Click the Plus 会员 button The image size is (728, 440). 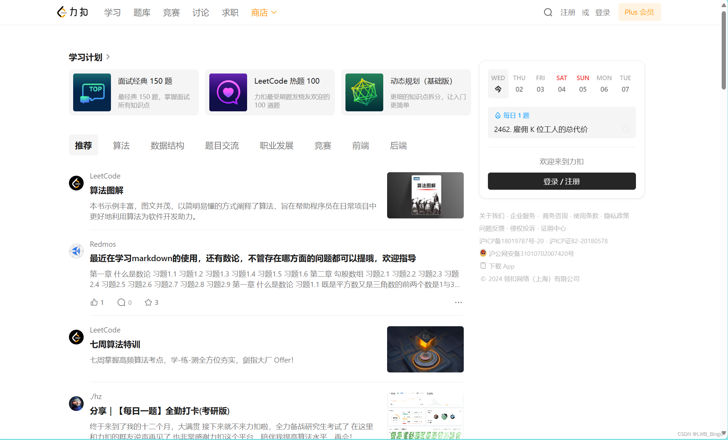coord(639,12)
